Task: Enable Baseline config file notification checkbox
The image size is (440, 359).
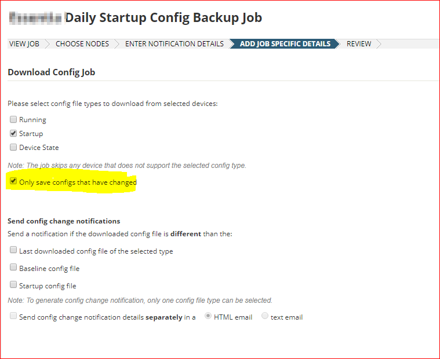Action: [13, 267]
